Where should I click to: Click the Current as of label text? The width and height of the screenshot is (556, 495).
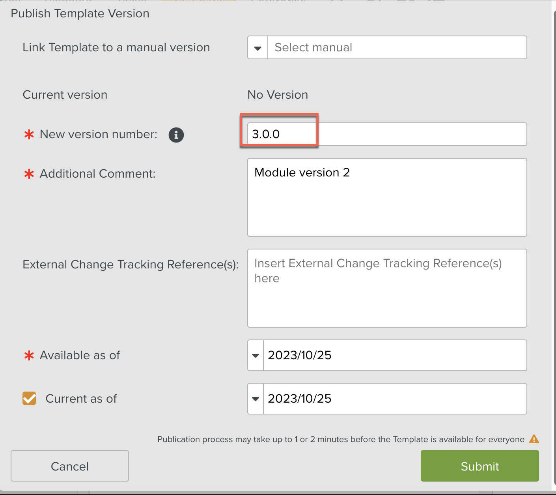(x=81, y=399)
